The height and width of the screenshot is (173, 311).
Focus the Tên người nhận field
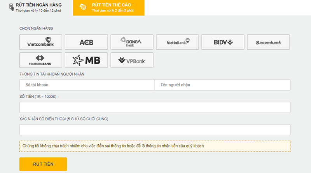tap(222, 85)
